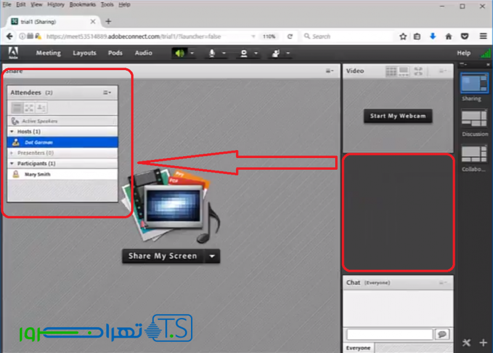Viewport: 493px width, 353px height.
Task: Toggle the speaker audio icon
Action: [x=180, y=54]
